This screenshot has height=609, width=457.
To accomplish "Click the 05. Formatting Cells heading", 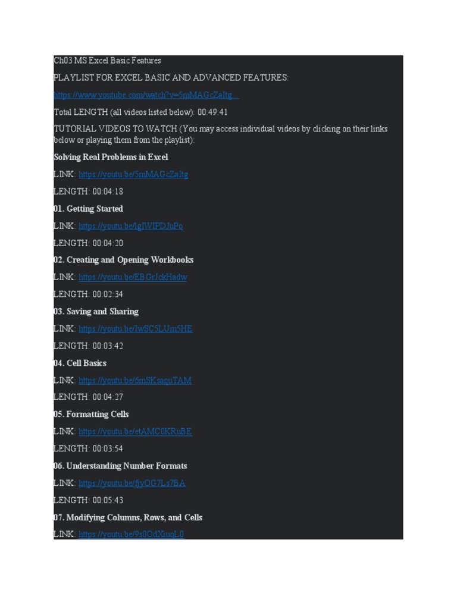I will click(91, 415).
